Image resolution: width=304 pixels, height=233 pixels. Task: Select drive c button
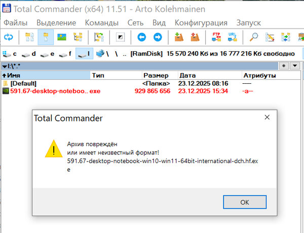[10, 54]
